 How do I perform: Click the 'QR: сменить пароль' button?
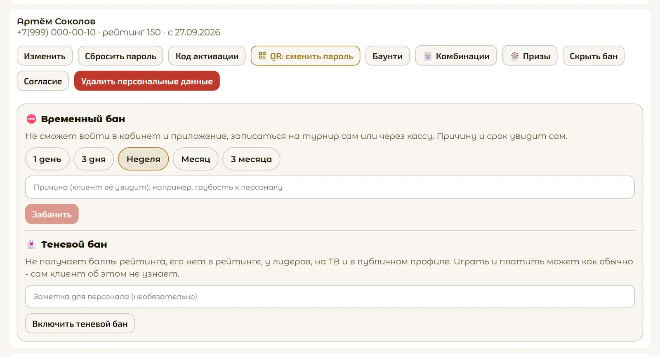click(x=305, y=56)
